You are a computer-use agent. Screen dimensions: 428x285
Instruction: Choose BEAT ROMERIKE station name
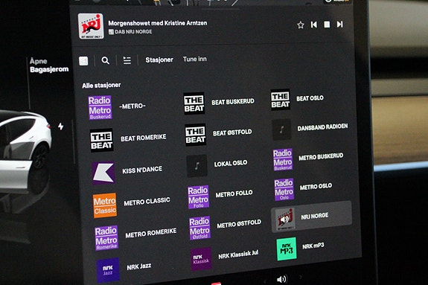(144, 138)
